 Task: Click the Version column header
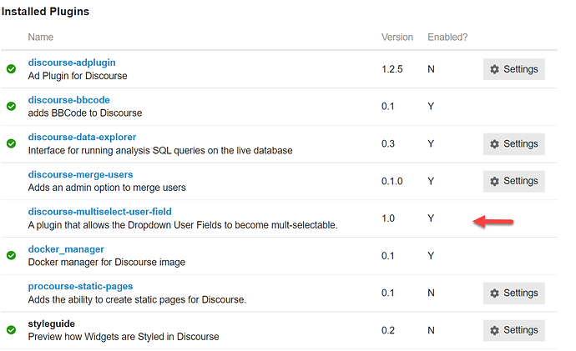point(397,37)
